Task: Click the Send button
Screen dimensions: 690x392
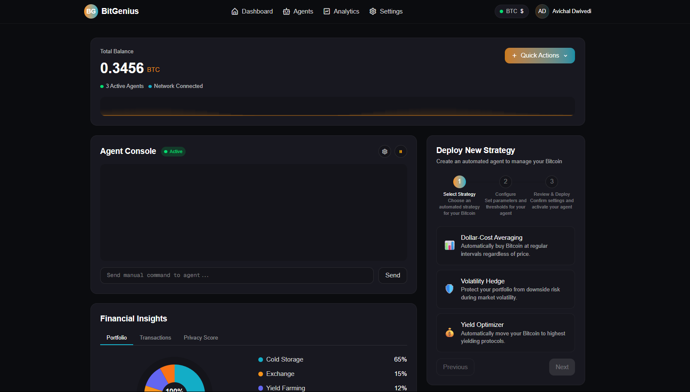Action: point(393,275)
